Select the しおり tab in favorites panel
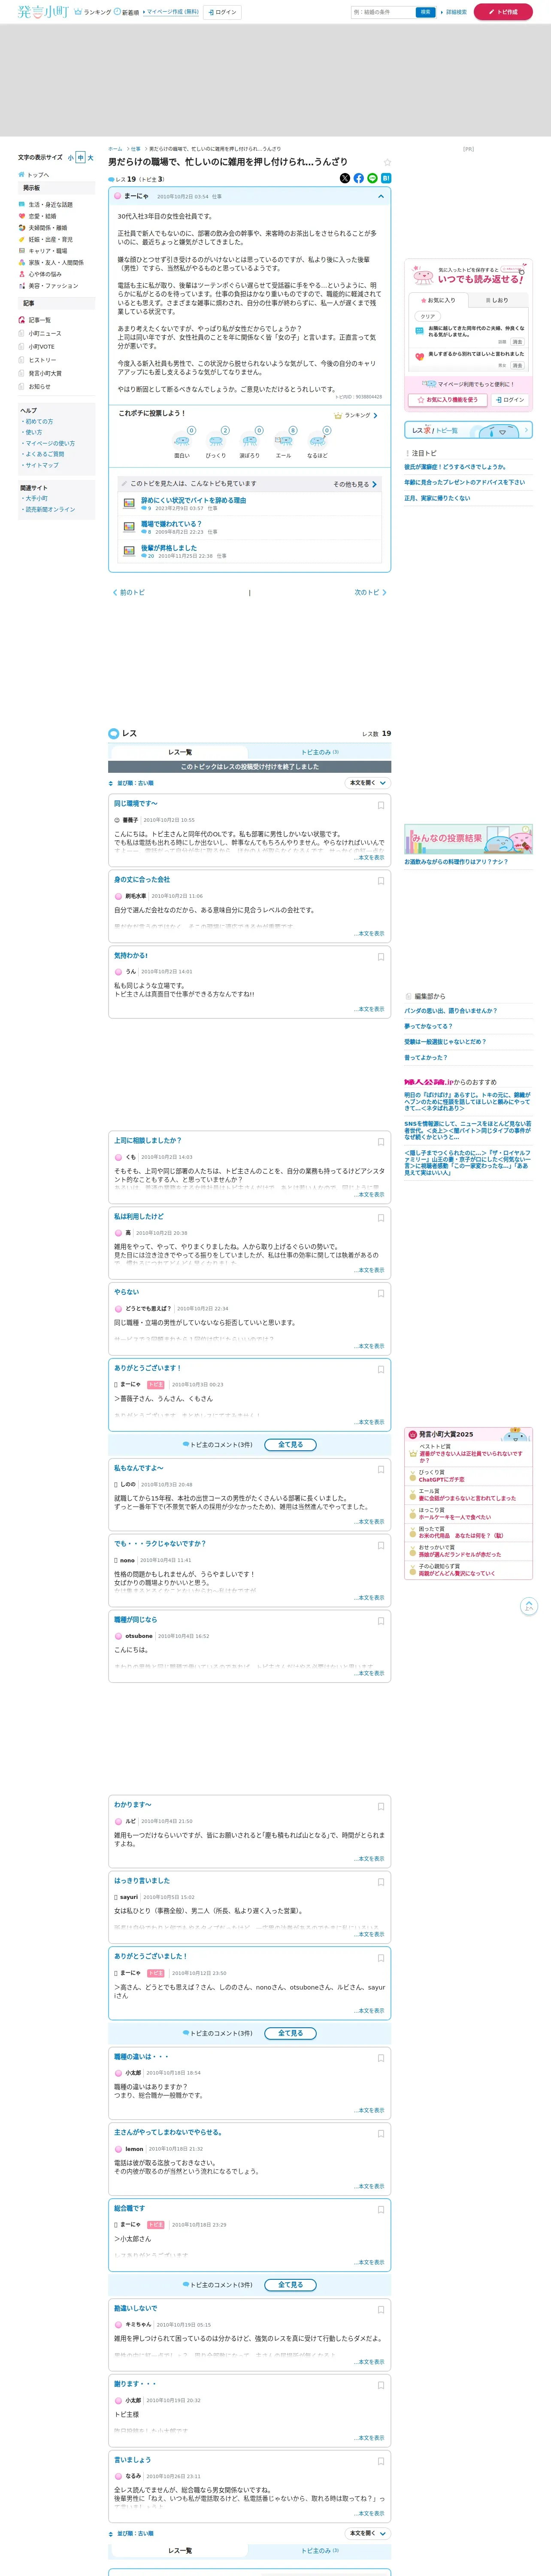Screen dimensions: 551x2576 (496, 300)
